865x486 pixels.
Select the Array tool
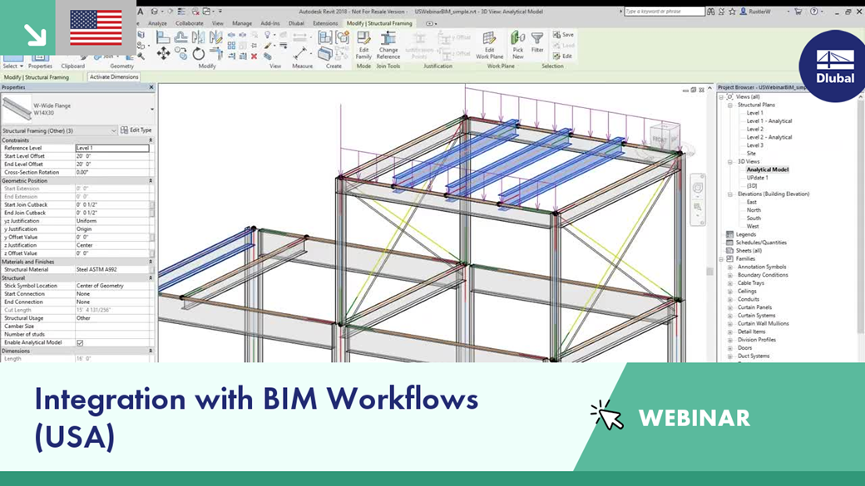coord(231,46)
